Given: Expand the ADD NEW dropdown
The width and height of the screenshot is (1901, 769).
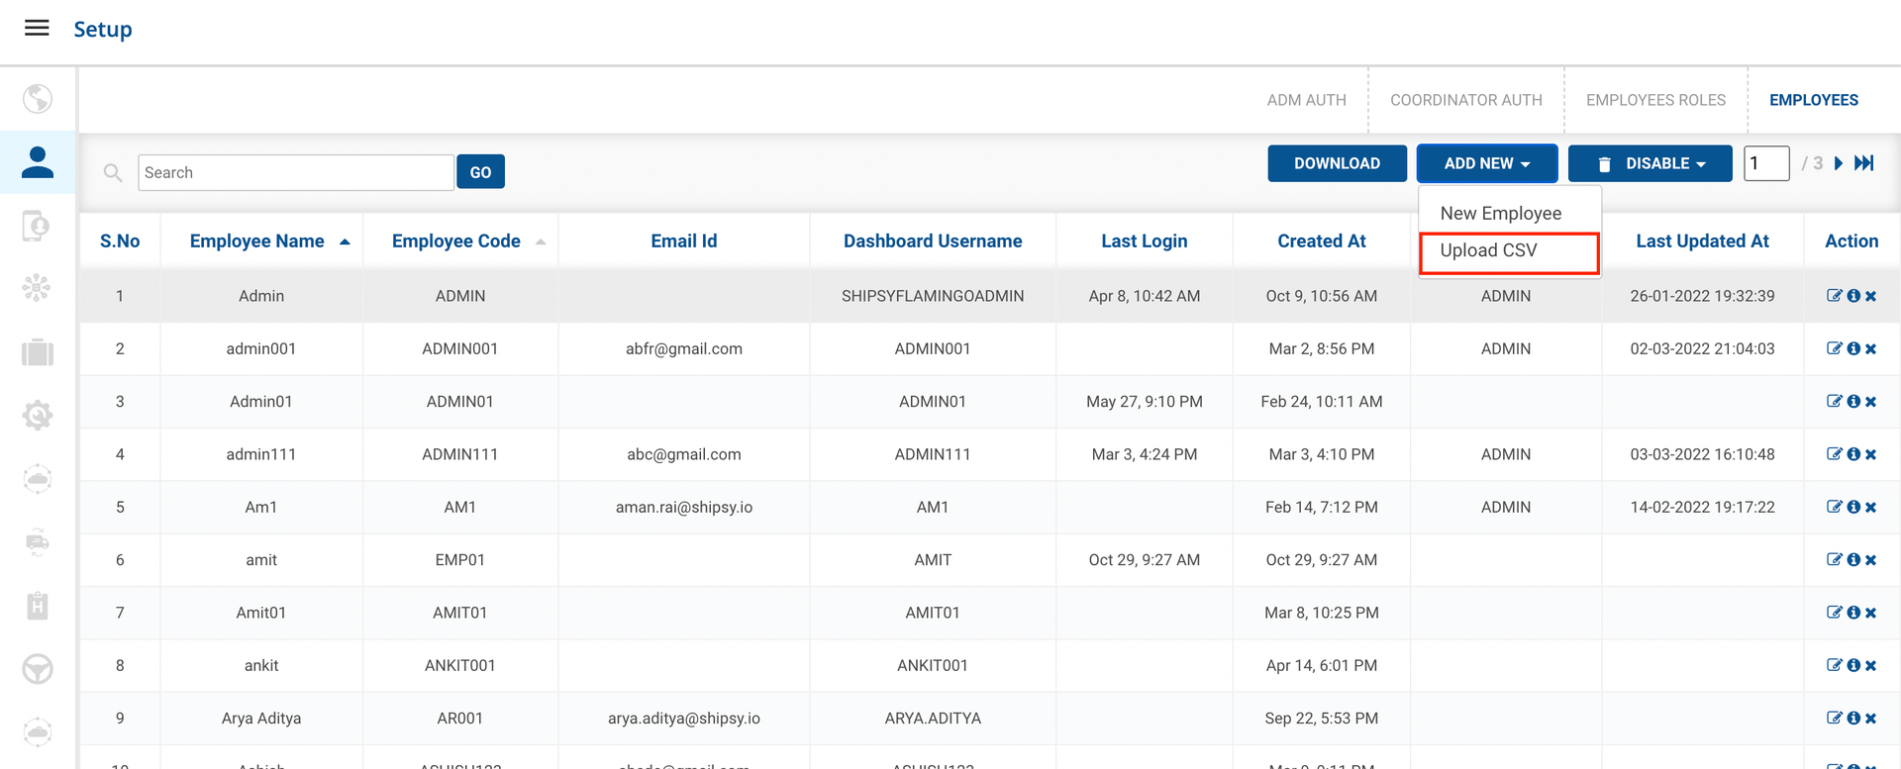Looking at the screenshot, I should [x=1486, y=163].
